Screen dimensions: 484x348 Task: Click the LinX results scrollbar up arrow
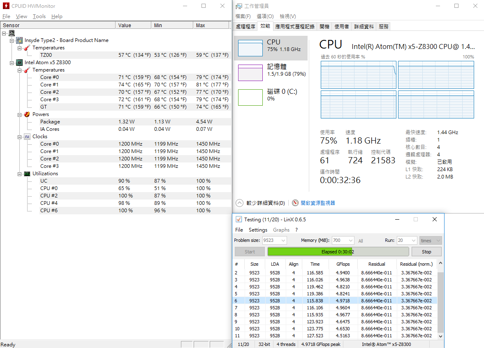click(x=440, y=263)
